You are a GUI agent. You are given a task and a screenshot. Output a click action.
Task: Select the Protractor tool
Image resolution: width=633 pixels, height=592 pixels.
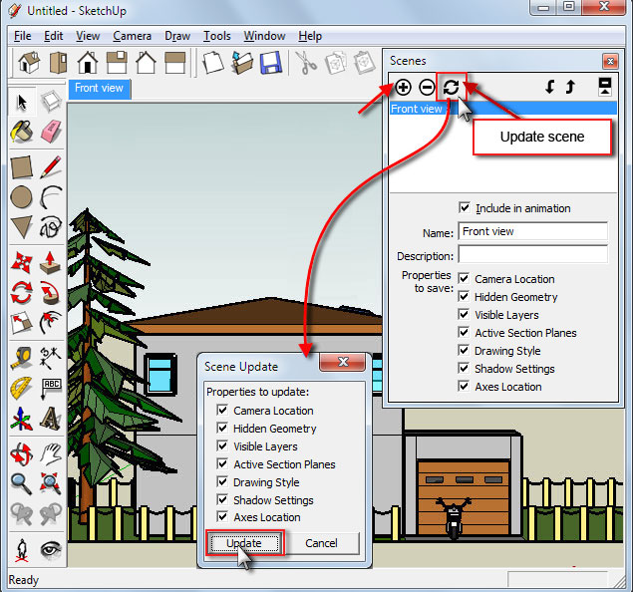[22, 388]
